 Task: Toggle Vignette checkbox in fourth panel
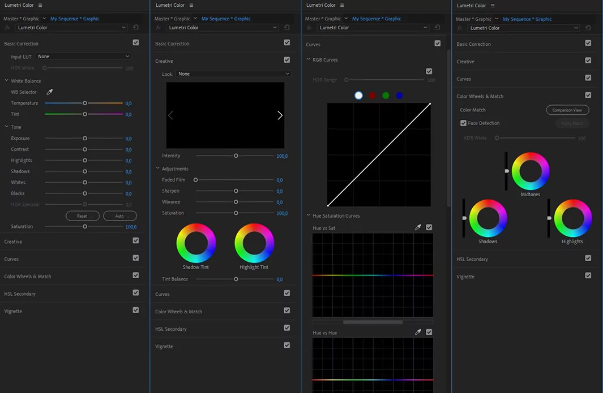(x=588, y=275)
